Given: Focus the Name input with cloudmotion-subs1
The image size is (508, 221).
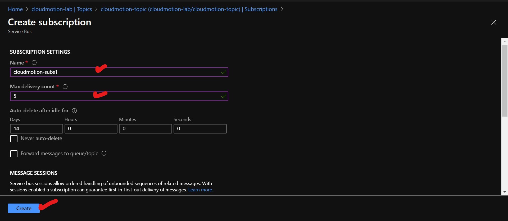Looking at the screenshot, I should coord(119,72).
